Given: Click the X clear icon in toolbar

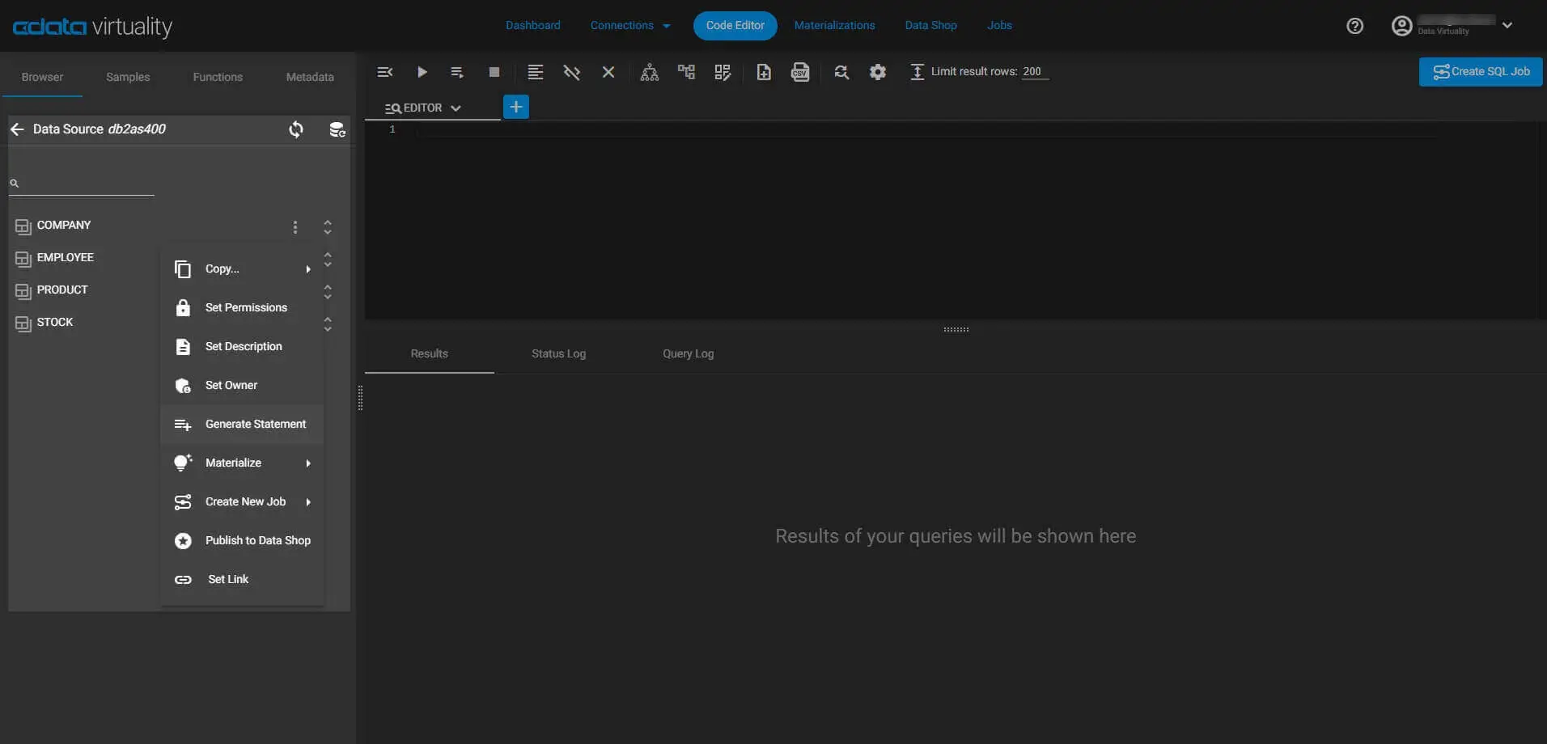Looking at the screenshot, I should point(608,72).
